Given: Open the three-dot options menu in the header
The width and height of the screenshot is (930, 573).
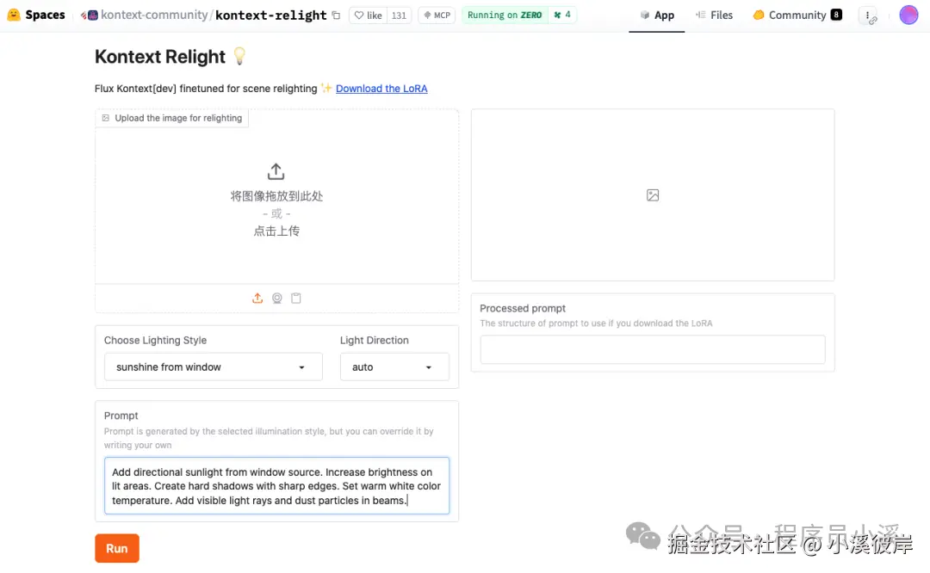Looking at the screenshot, I should (869, 15).
